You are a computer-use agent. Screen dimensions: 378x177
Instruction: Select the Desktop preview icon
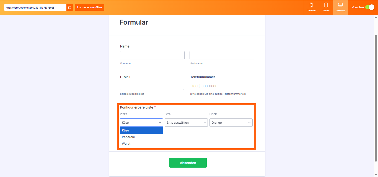click(340, 7)
